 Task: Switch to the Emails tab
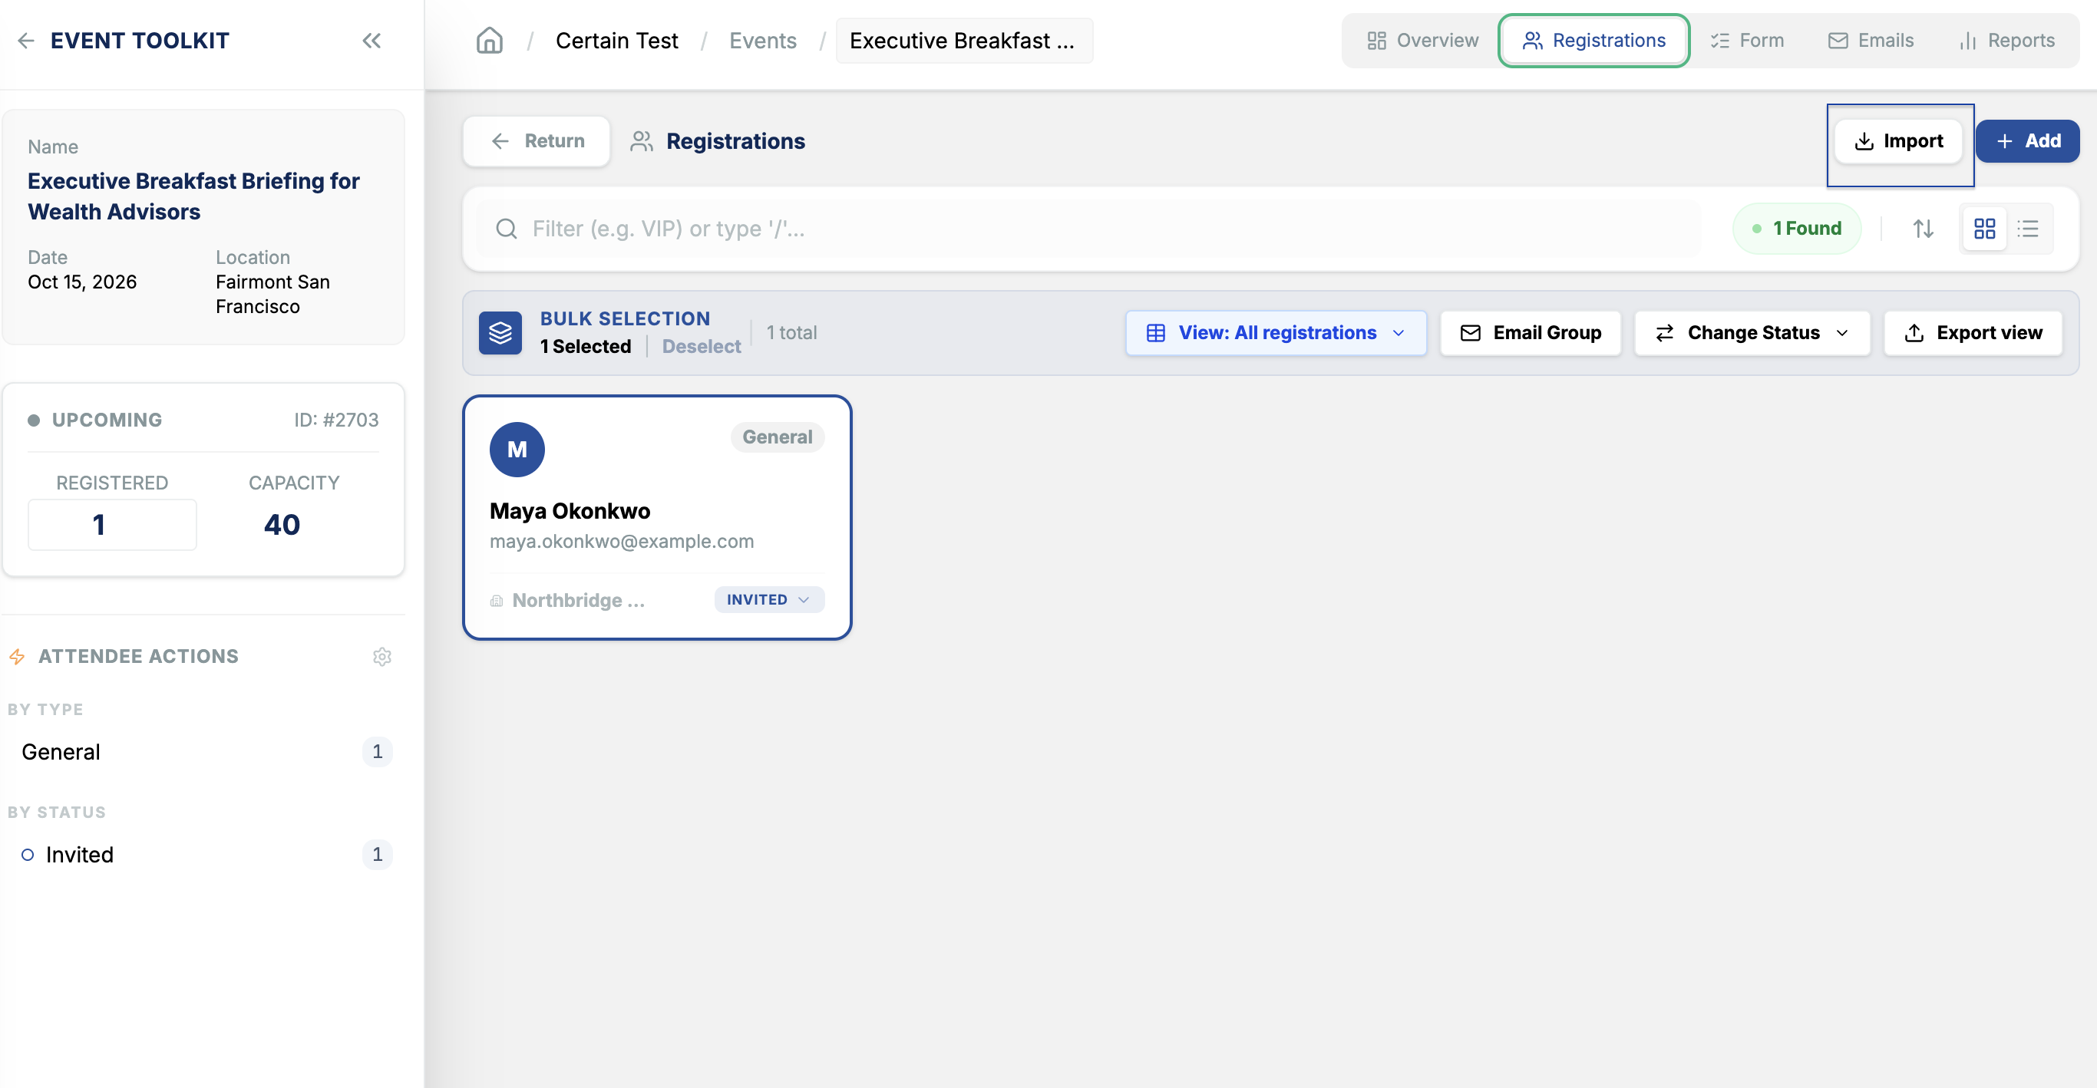[1871, 41]
